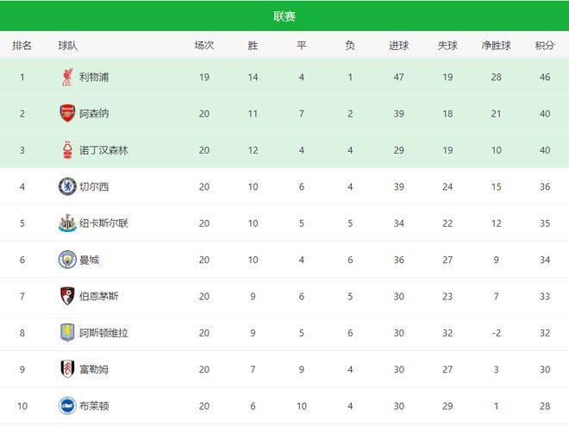Click the Nottingham Forest crest icon
The height and width of the screenshot is (427, 569).
point(66,150)
